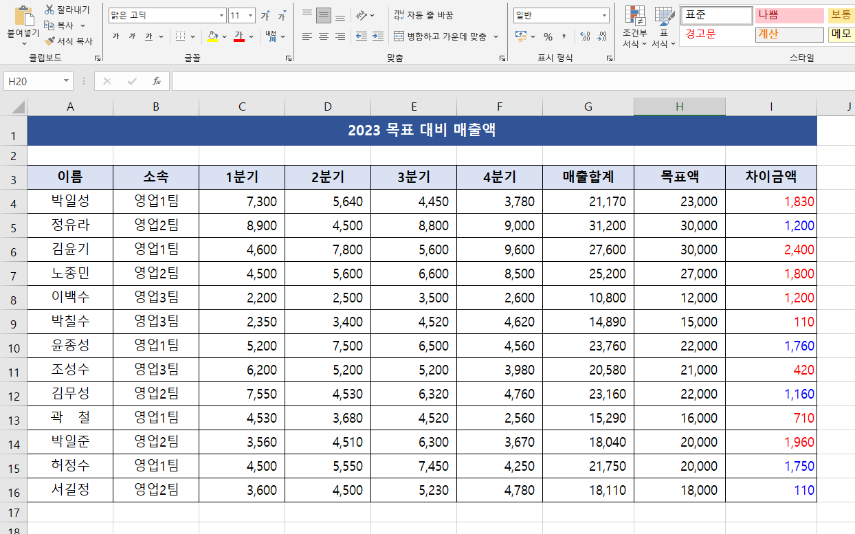Align text to the left
The image size is (855, 534).
tap(307, 36)
